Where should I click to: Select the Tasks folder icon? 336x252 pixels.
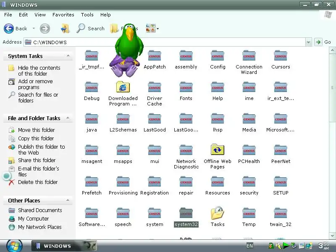[x=218, y=213]
